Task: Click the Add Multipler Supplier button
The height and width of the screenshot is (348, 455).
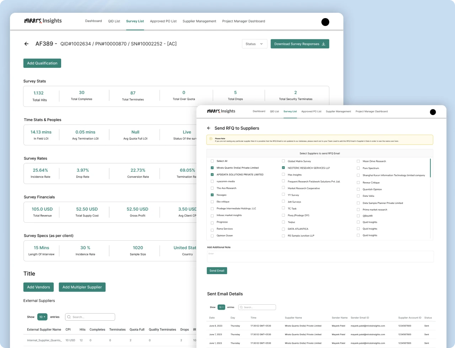Action: (82, 287)
